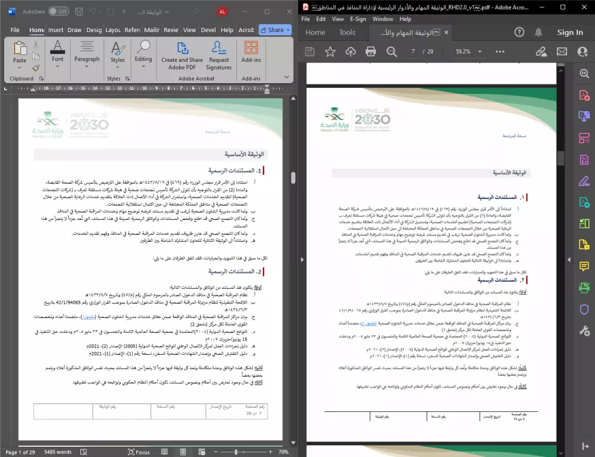Click the page number field showing 7
This screenshot has height=457, width=595.
[414, 51]
